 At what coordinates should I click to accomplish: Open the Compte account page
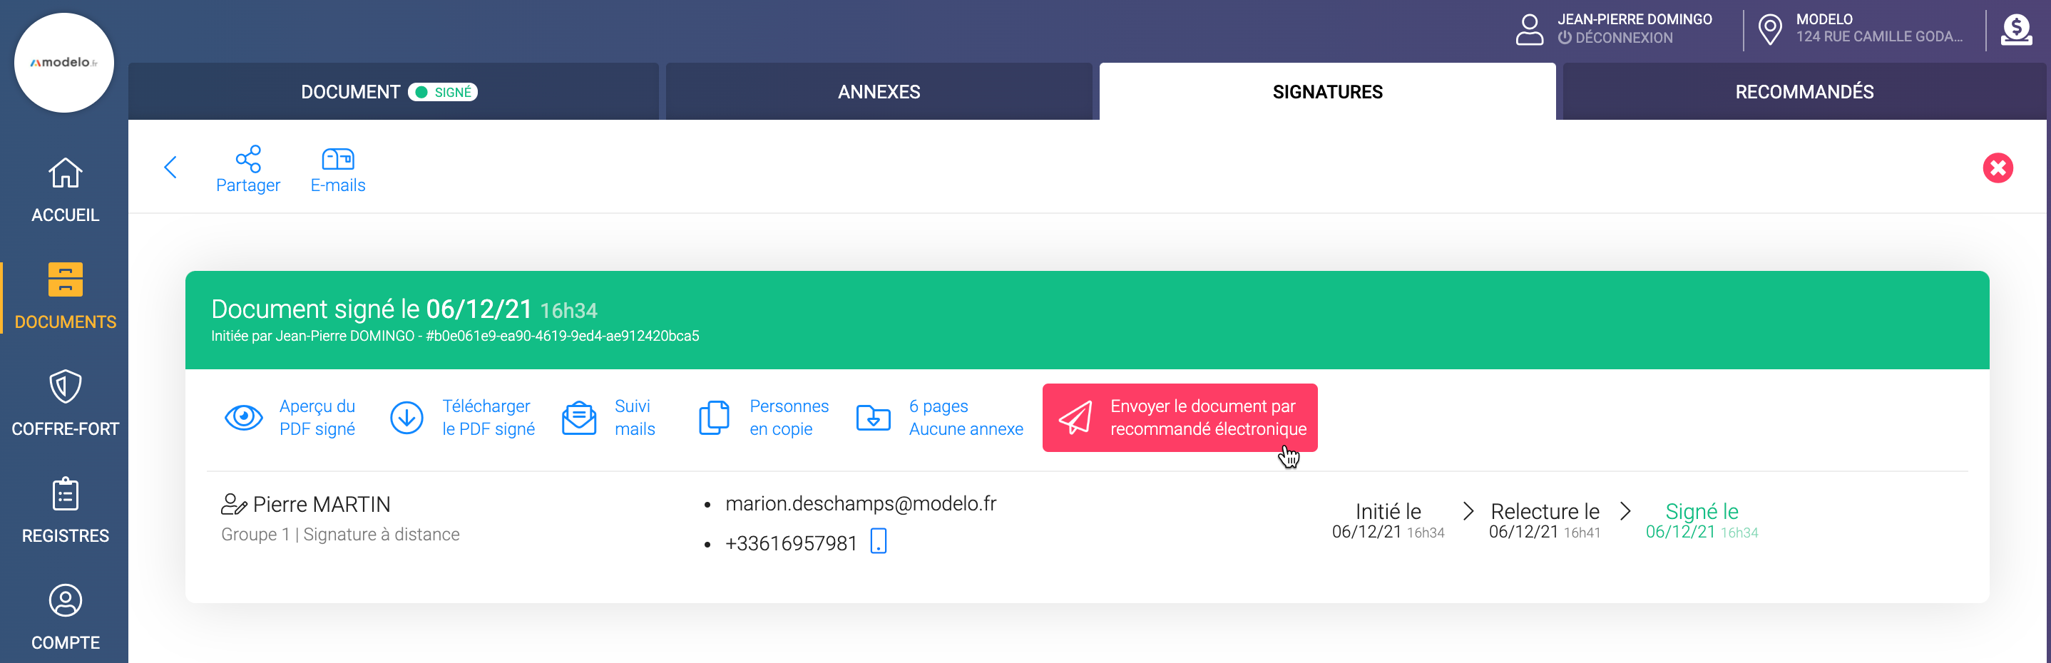point(66,617)
